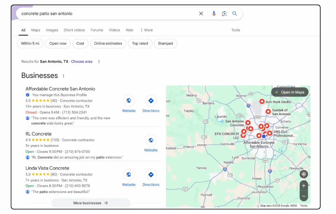Click the More businesses button

[x=91, y=202]
